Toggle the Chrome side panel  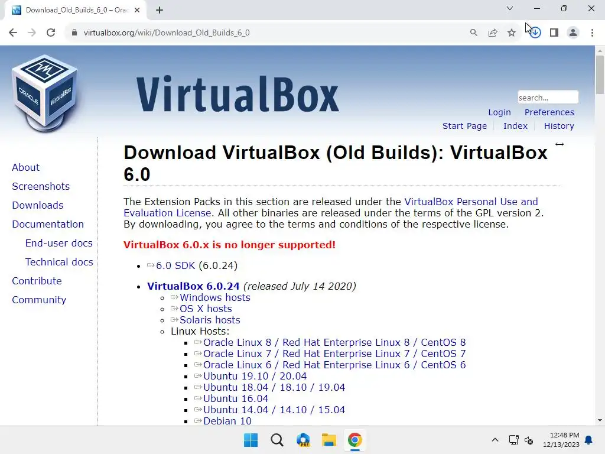pos(554,33)
